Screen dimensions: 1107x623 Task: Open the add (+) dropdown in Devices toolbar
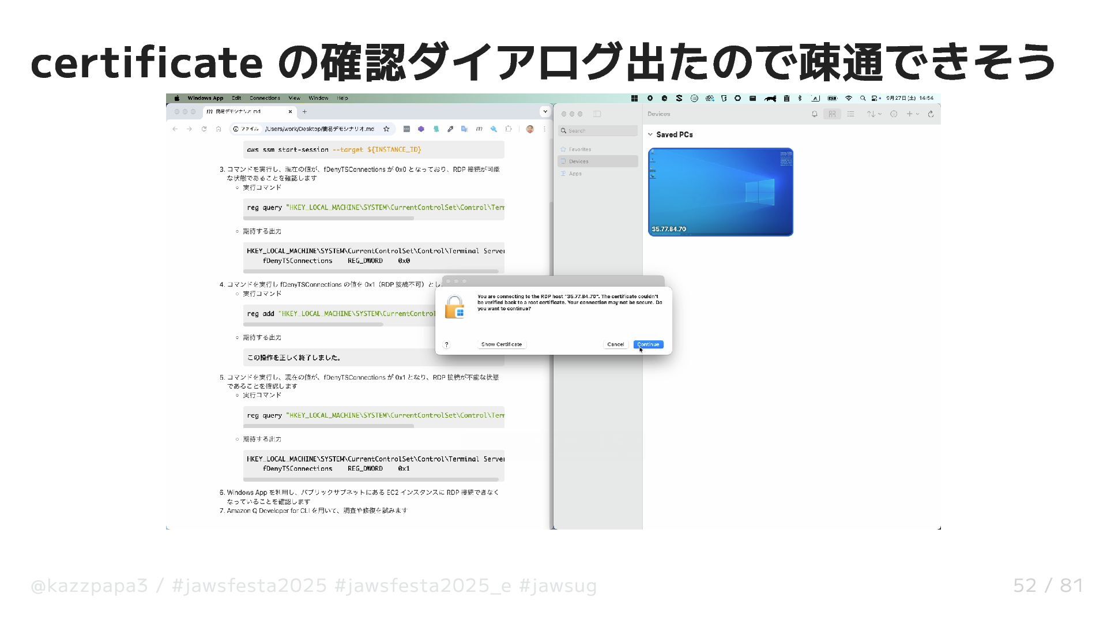point(912,114)
